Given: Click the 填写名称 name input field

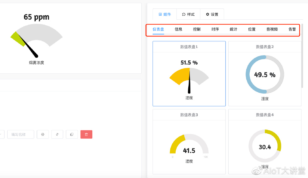Looking at the screenshot, I should coord(20,134).
